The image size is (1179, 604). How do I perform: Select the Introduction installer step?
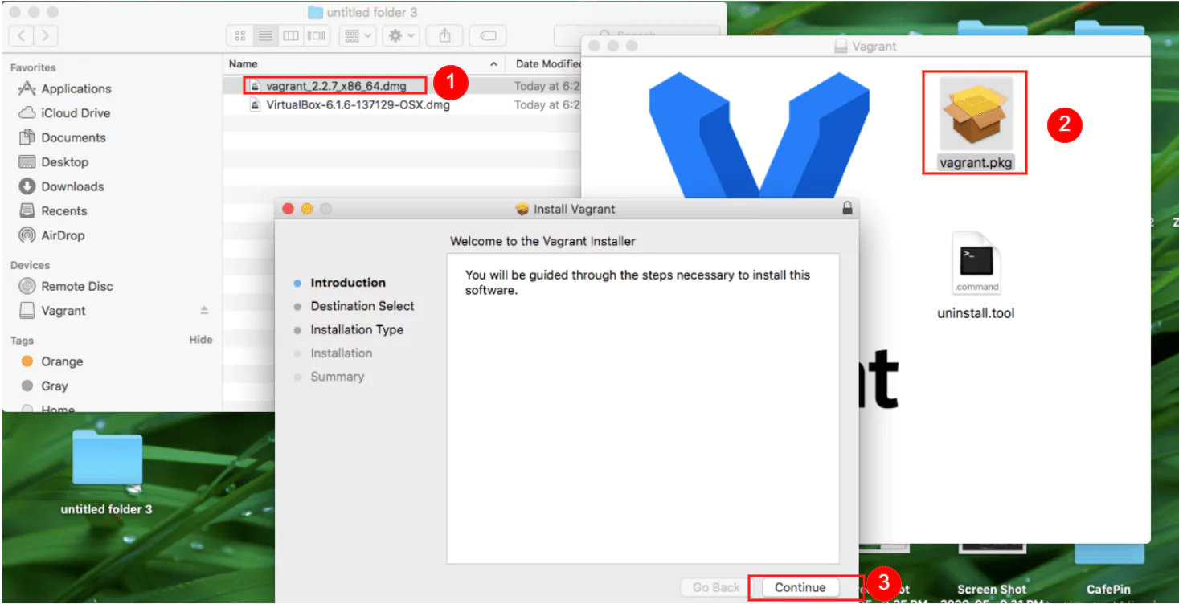click(x=348, y=283)
